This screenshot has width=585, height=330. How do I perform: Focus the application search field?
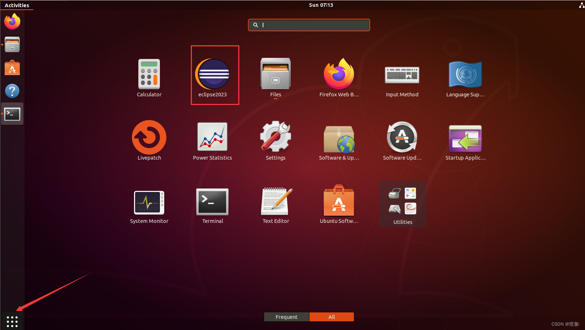pos(309,25)
